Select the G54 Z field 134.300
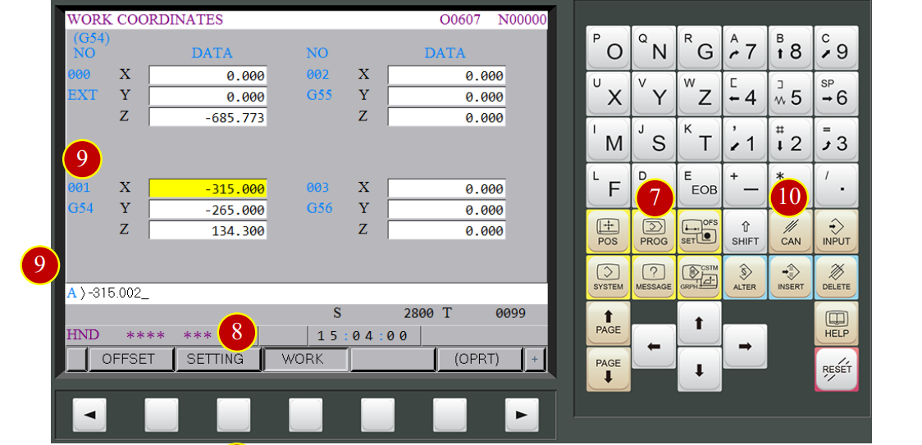922x445 pixels. [x=208, y=231]
